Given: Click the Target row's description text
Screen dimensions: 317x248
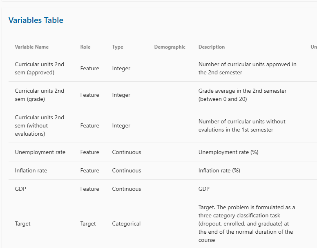Looking at the screenshot, I should tap(246, 223).
